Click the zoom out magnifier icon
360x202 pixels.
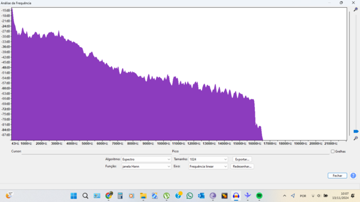pos(355,138)
